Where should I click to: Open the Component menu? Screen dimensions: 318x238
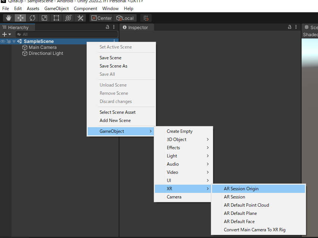click(x=85, y=9)
